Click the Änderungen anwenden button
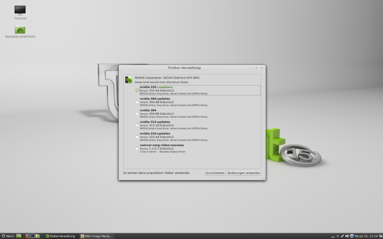The height and width of the screenshot is (239, 383). click(x=244, y=173)
